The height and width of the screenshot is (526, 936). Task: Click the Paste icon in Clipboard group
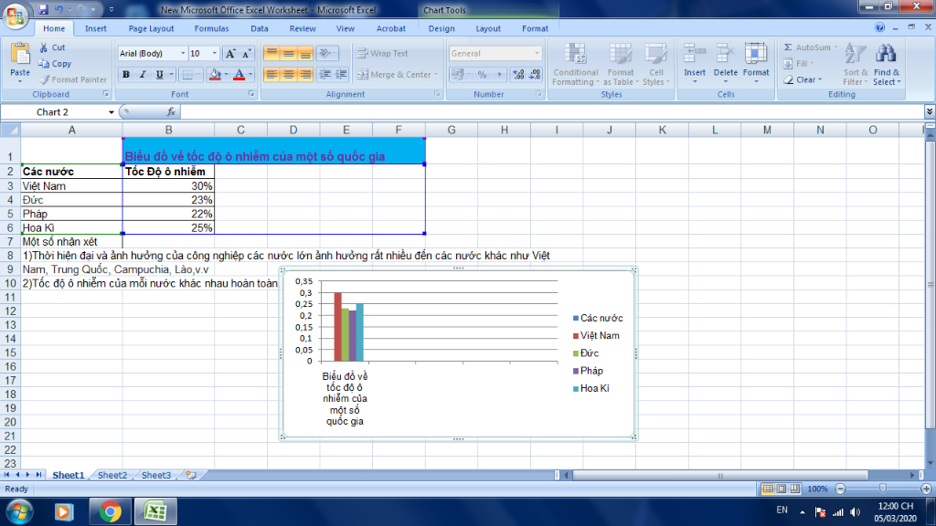(x=19, y=55)
